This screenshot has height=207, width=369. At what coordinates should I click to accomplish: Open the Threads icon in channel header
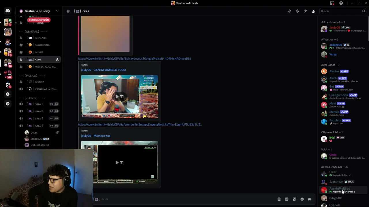click(289, 11)
